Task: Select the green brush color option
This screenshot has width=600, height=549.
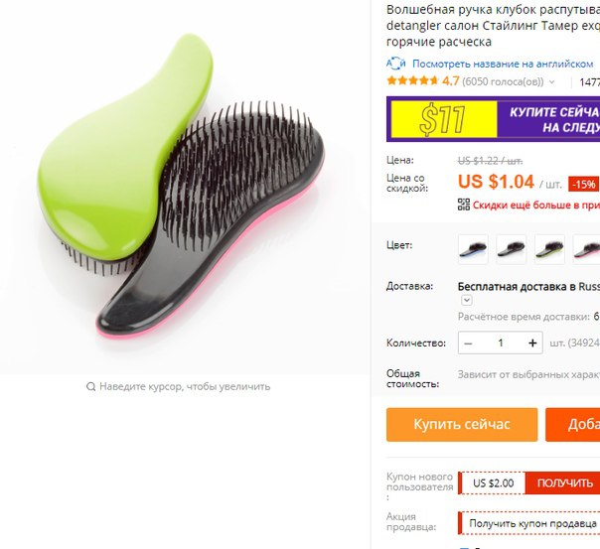Action: 549,249
